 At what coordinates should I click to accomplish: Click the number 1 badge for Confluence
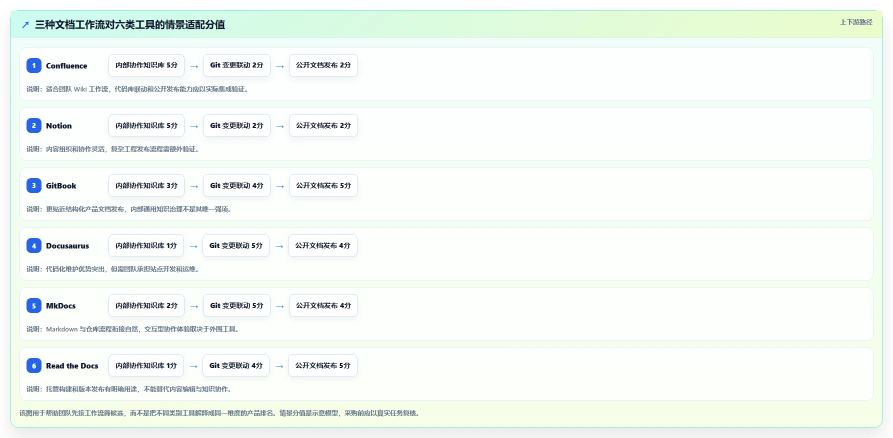[x=34, y=65]
